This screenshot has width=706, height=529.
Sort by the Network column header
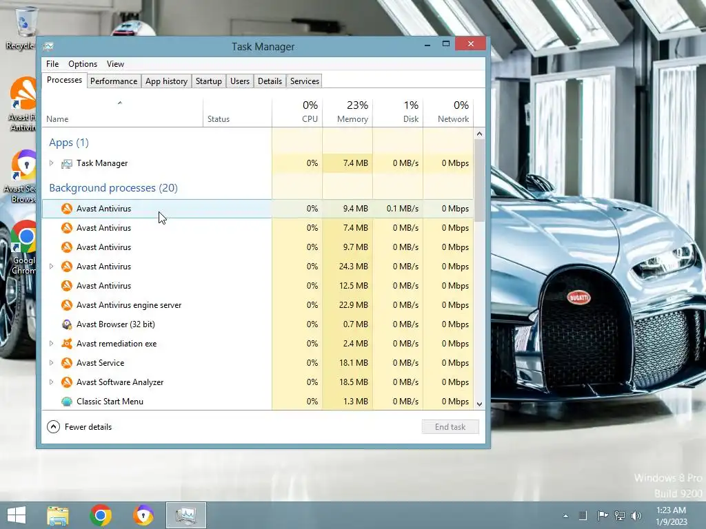pos(448,112)
